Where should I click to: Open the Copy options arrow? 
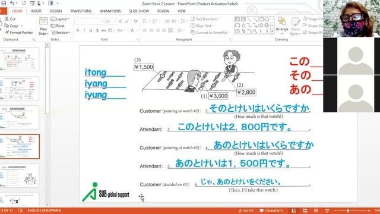(21, 26)
